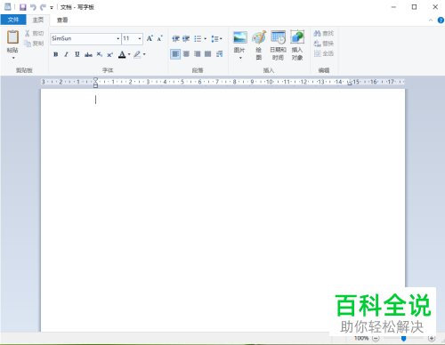
Task: Toggle Bold formatting
Action: click(x=55, y=54)
